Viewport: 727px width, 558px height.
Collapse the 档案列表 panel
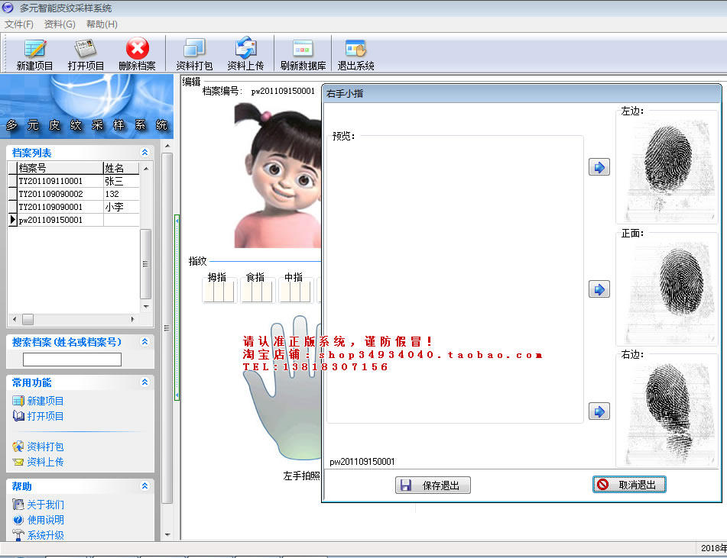click(144, 153)
